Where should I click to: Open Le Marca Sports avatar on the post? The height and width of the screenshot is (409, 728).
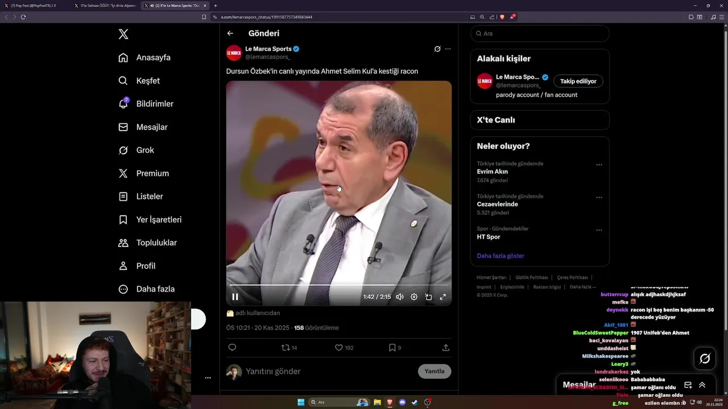coord(234,53)
